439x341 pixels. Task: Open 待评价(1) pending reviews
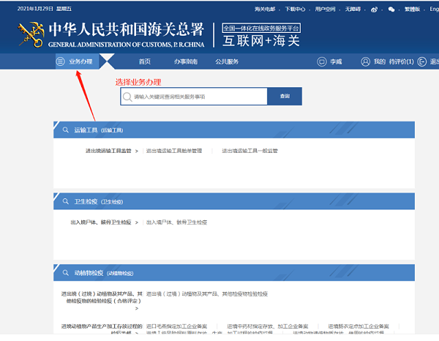[401, 61]
